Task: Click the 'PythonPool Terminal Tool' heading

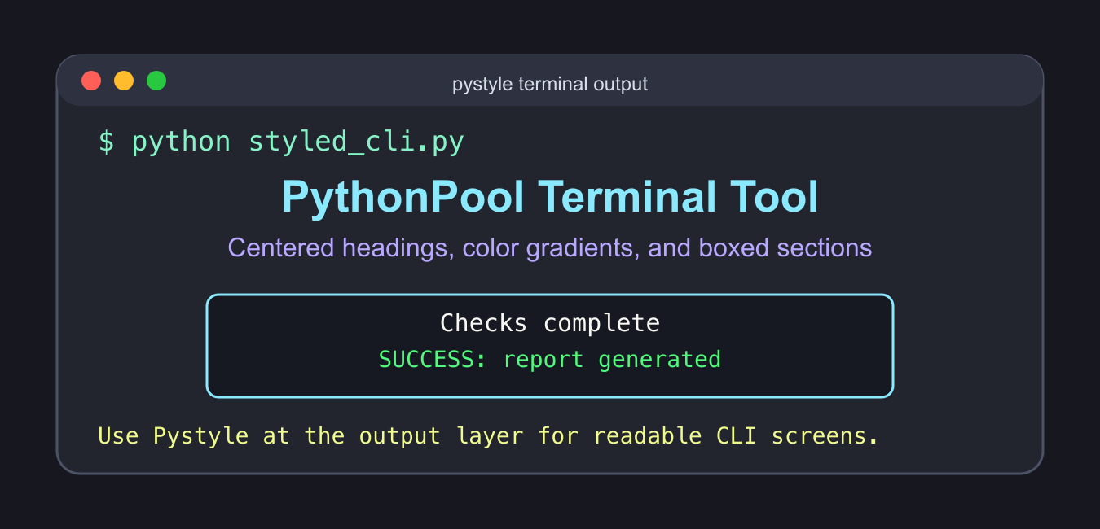Action: 550,197
